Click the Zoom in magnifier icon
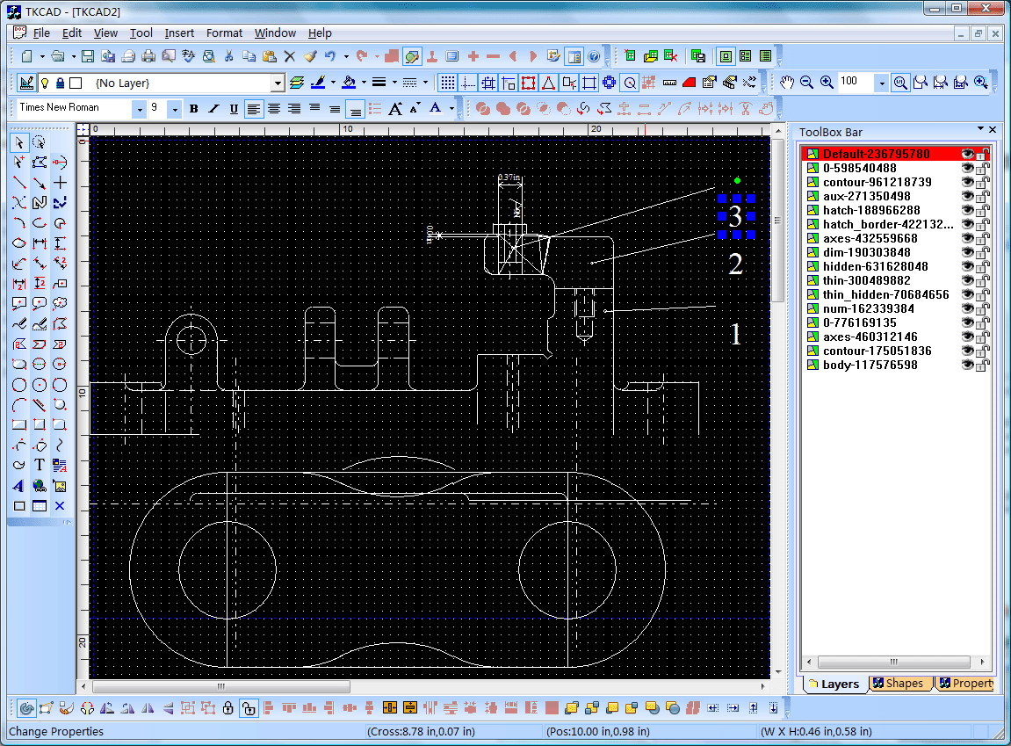The height and width of the screenshot is (746, 1011). coord(827,83)
